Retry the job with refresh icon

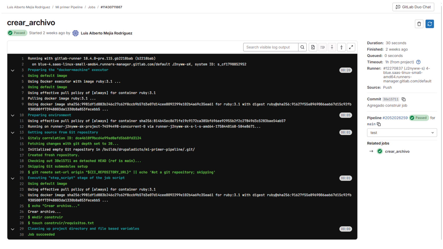point(430,24)
